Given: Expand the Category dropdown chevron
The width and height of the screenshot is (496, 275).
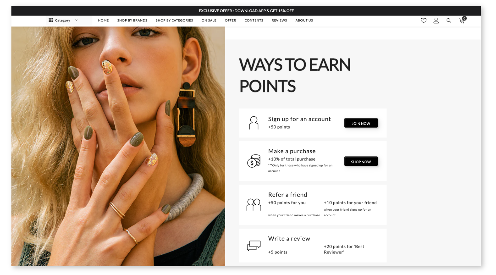Looking at the screenshot, I should tap(76, 20).
